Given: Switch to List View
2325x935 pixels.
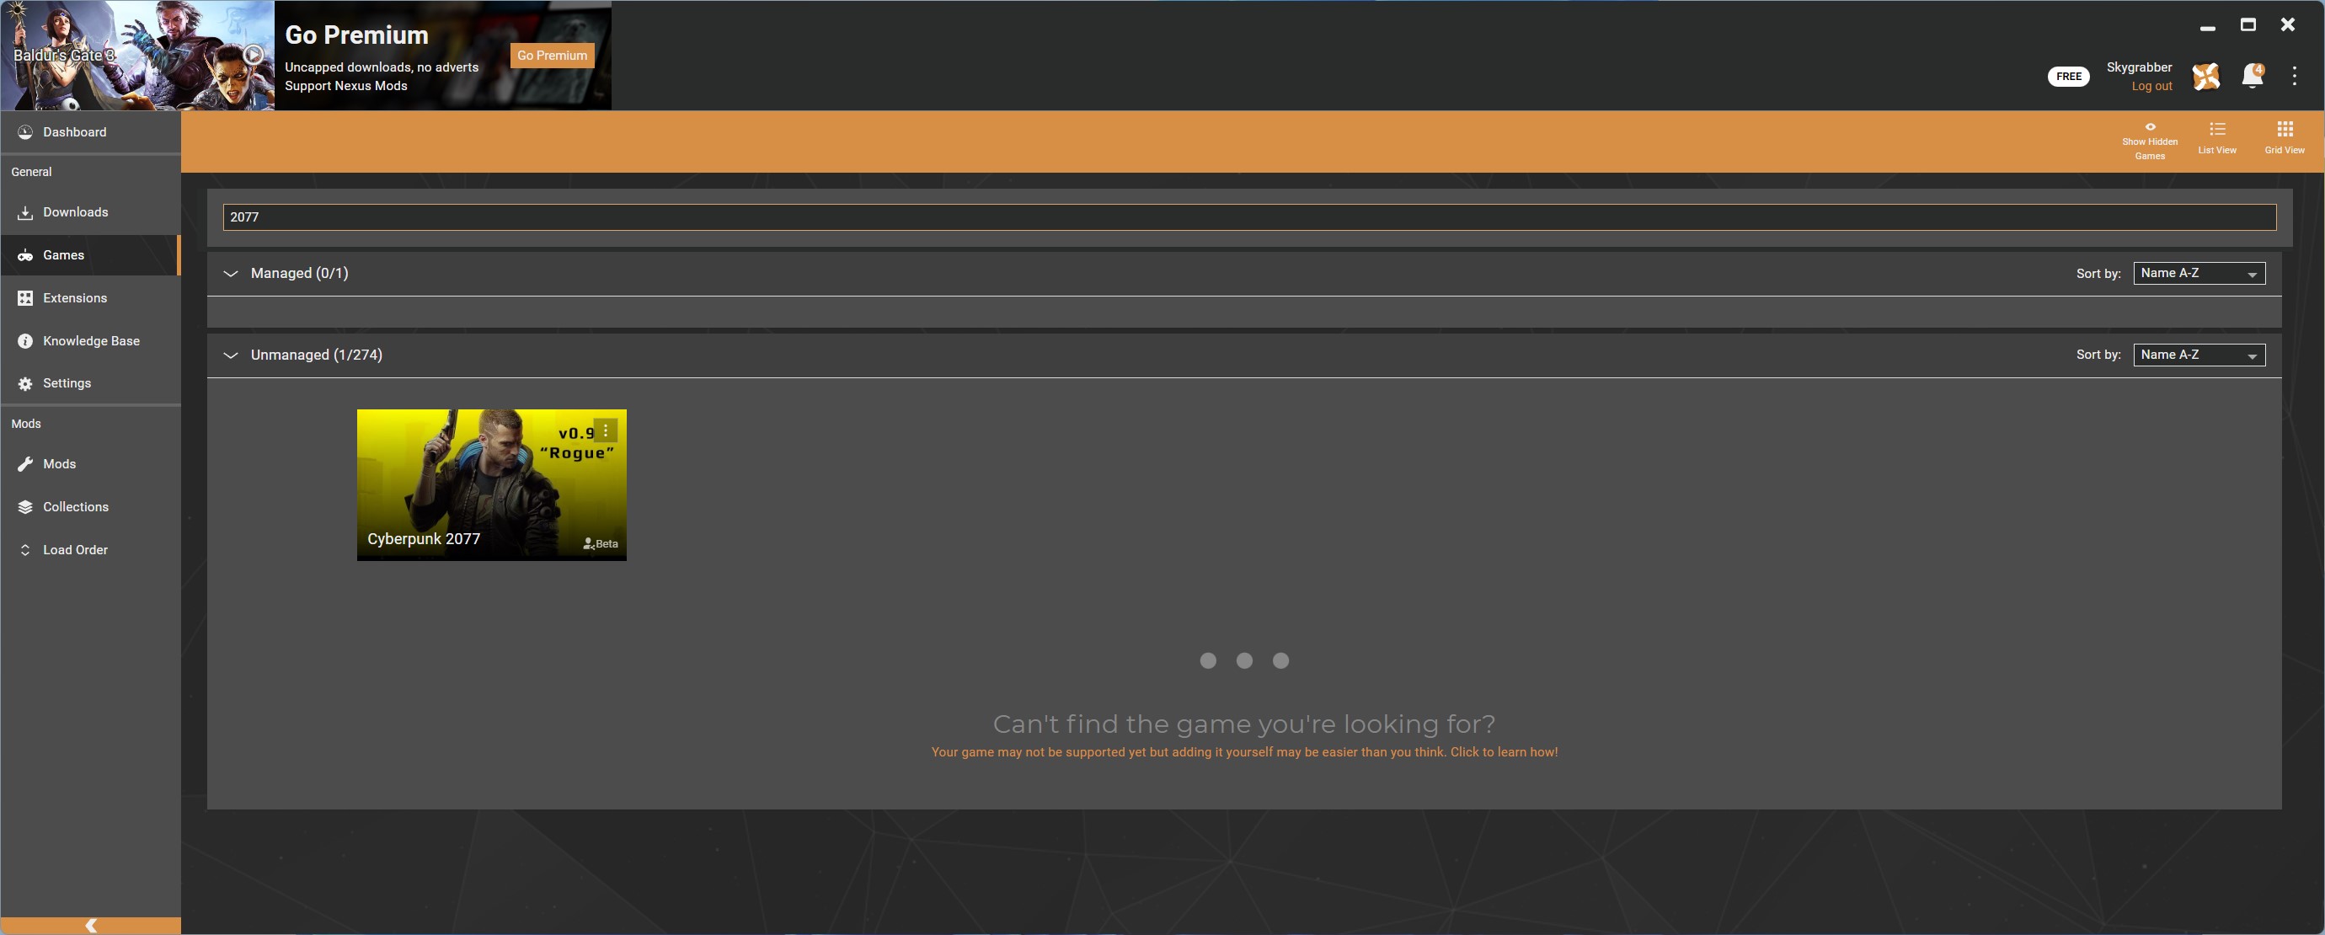Looking at the screenshot, I should point(2216,138).
